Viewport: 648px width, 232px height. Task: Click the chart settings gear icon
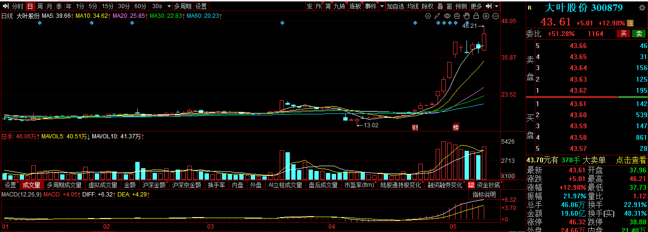428,16
